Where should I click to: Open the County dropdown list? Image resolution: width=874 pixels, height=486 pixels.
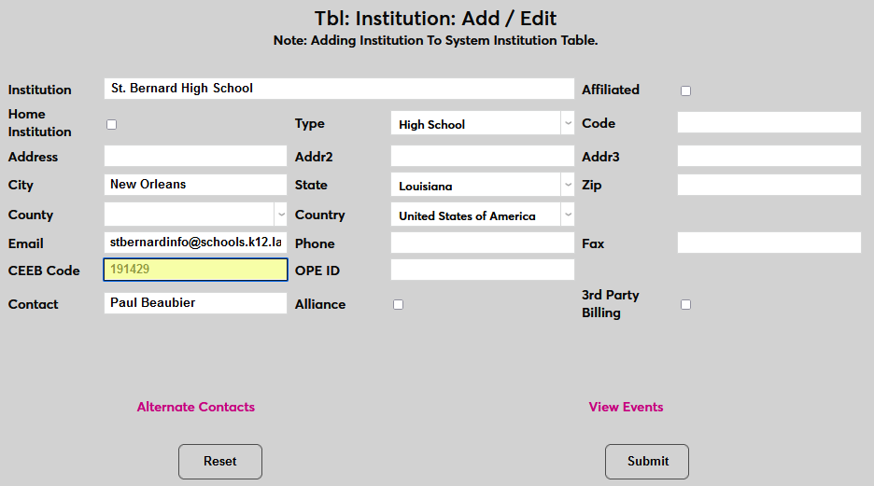(x=195, y=215)
